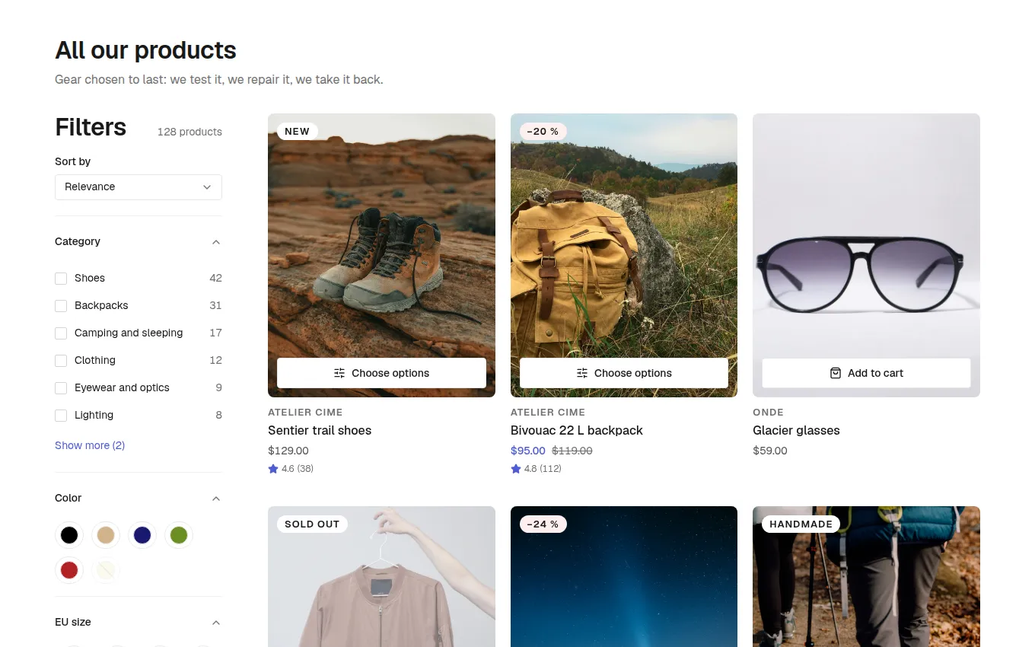Tick the Shoes category checkbox
Image resolution: width=1035 pixels, height=647 pixels.
61,279
